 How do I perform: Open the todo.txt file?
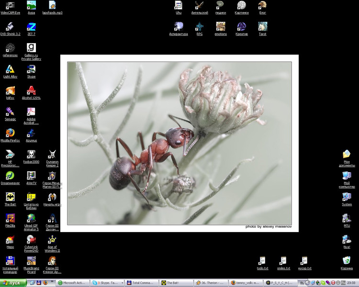tap(262, 263)
